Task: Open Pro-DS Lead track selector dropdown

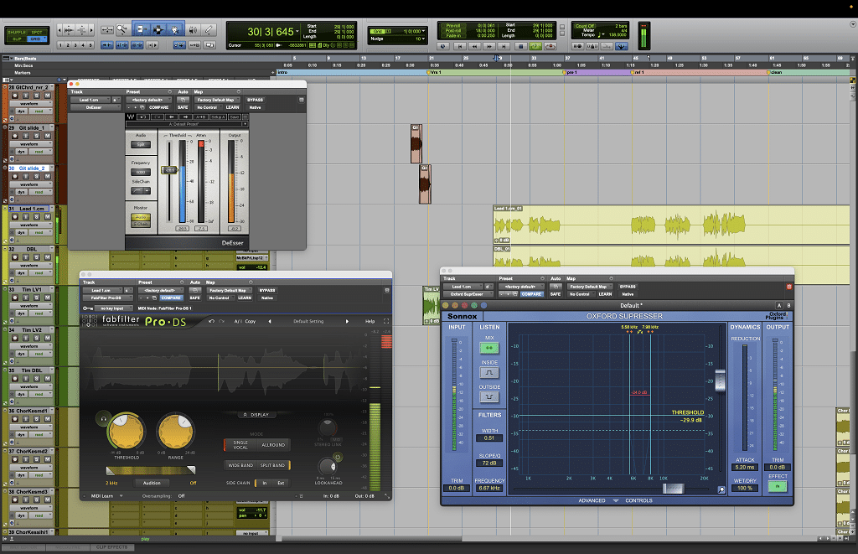Action: 104,290
